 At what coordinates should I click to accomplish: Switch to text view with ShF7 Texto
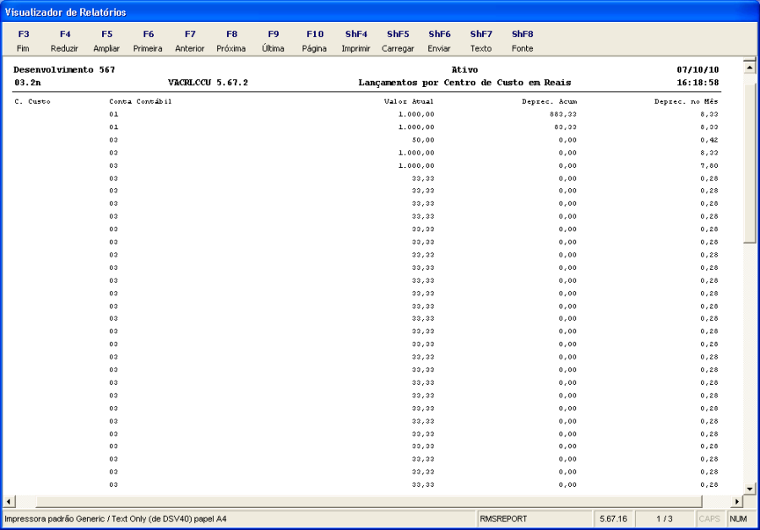click(x=480, y=41)
